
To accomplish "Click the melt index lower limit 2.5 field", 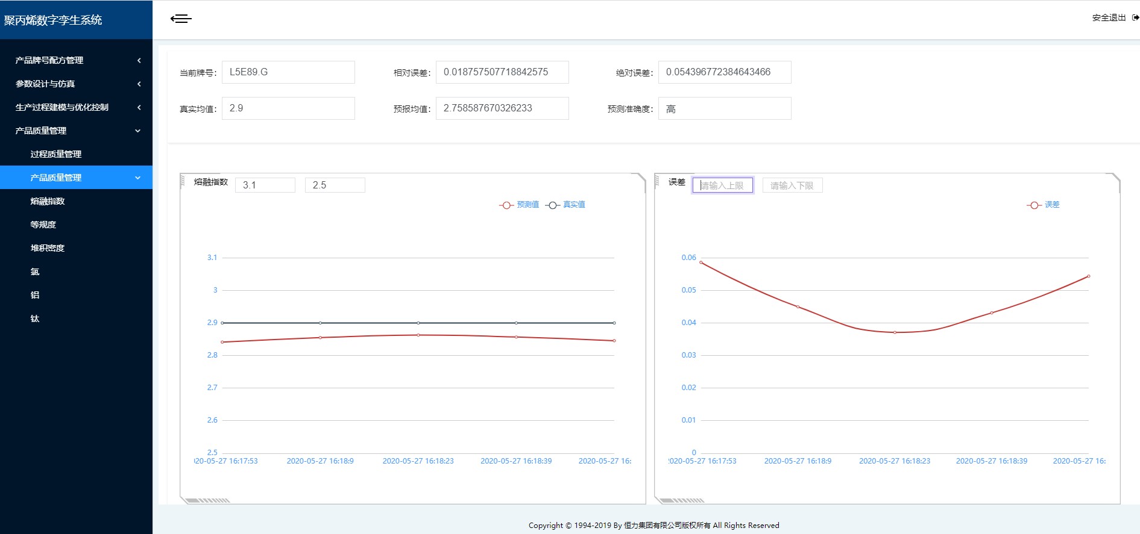I will [x=335, y=185].
